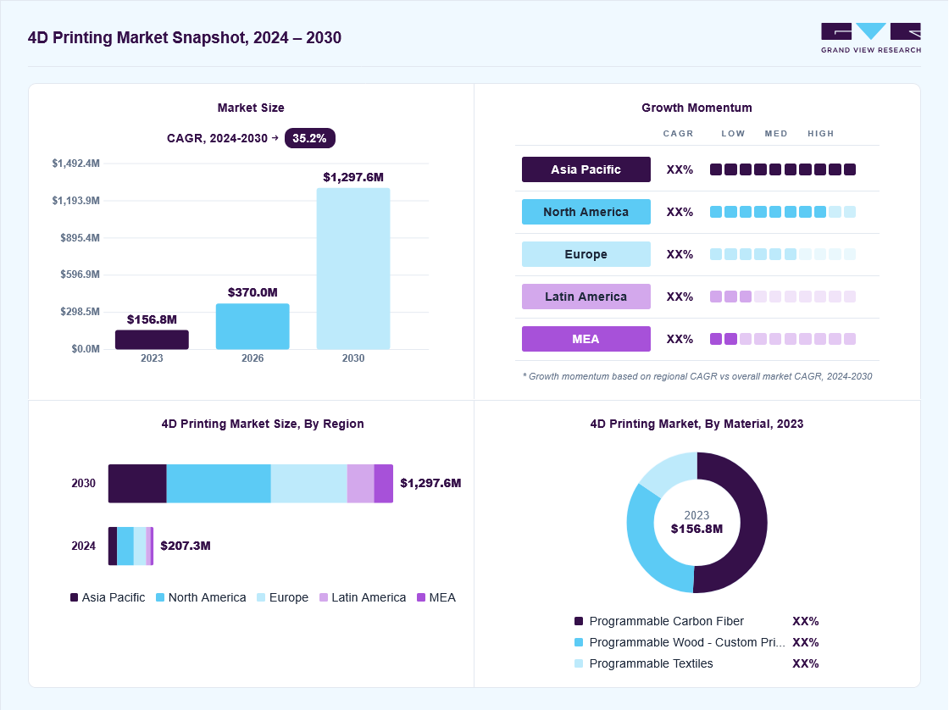Click the Latin America legend swatch
Screen dimensions: 949x710
point(324,597)
